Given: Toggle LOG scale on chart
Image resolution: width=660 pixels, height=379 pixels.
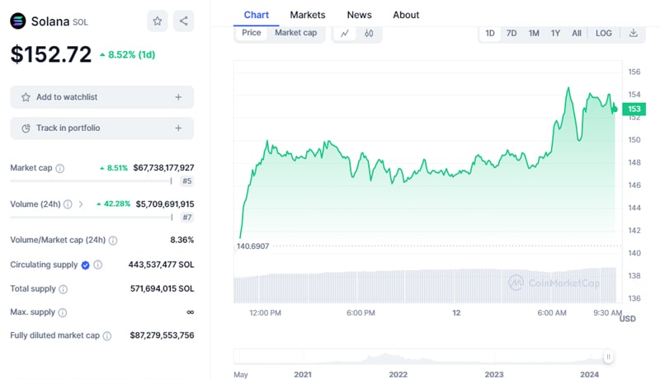Looking at the screenshot, I should (x=604, y=33).
